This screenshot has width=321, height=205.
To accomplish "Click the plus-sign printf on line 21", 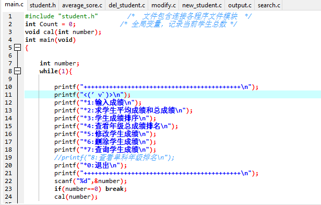I will [x=156, y=173].
